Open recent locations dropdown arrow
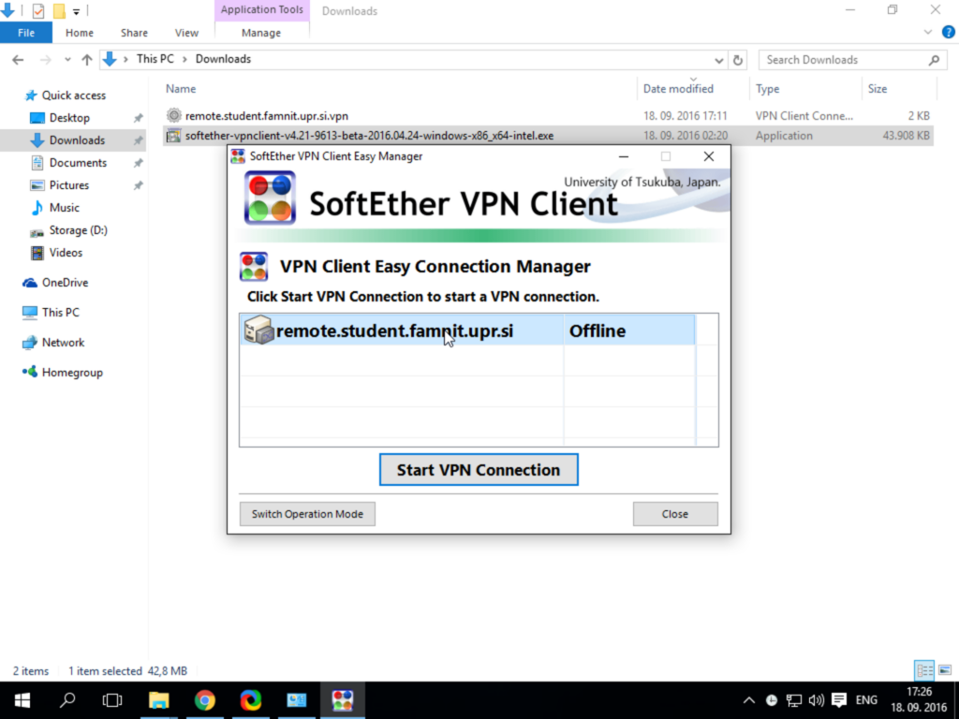 coord(67,59)
